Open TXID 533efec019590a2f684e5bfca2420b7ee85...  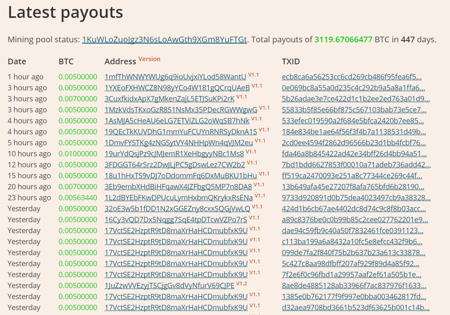[x=353, y=121]
